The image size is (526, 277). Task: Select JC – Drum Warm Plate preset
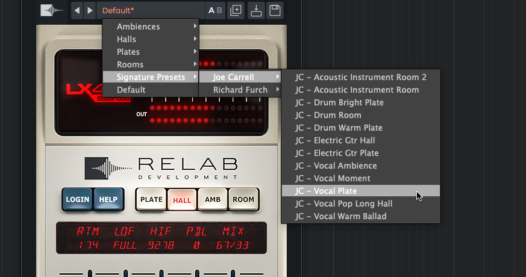pyautogui.click(x=361, y=128)
